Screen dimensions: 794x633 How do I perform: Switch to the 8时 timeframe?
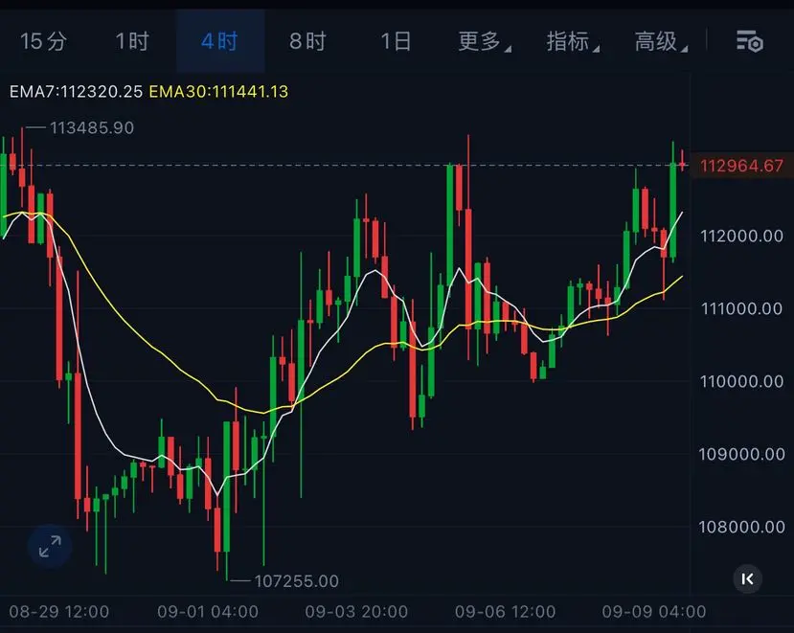[307, 41]
